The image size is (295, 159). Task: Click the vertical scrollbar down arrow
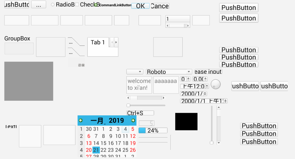[x=219, y=143]
